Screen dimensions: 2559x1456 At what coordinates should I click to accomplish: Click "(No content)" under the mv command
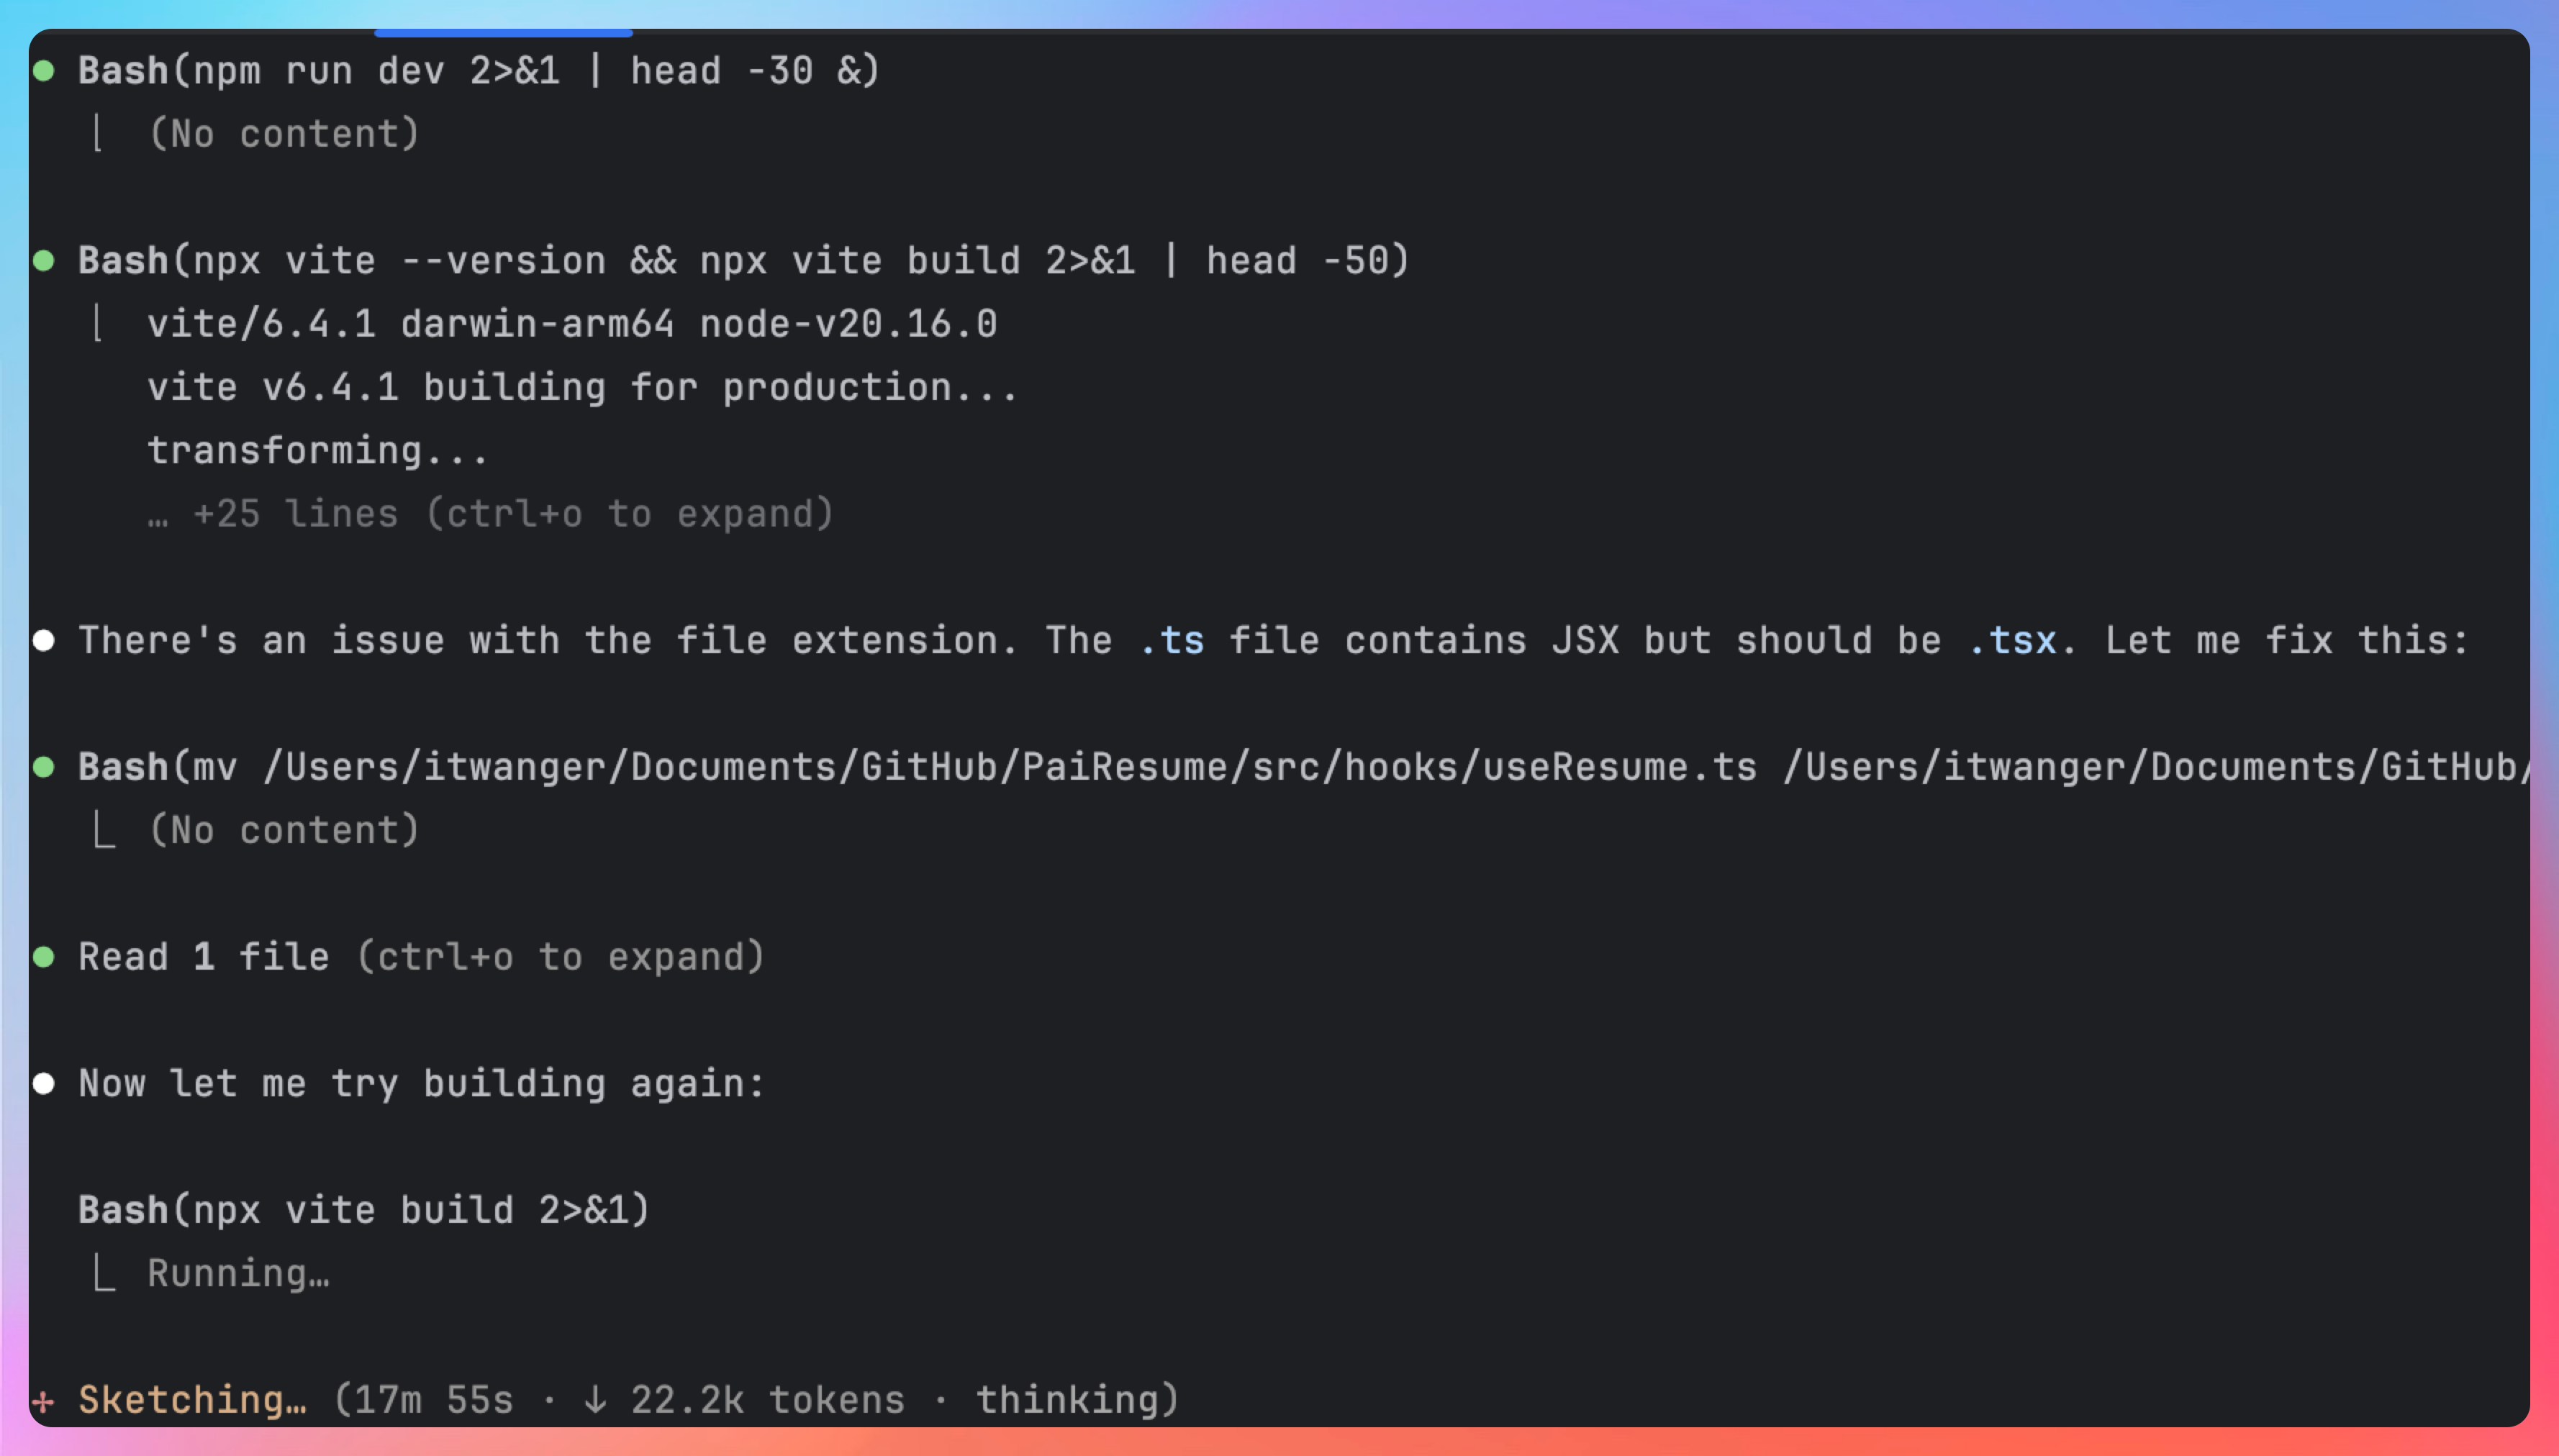pyautogui.click(x=284, y=830)
